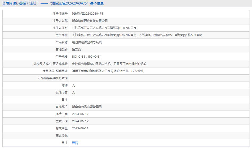Click the 生效日期 label
Screen dimensions: 252x149
[x=61, y=121]
